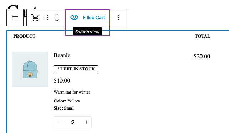Viewport: 229px width, 133px height.
Task: Click the Color: Yellow variation text
Action: pyautogui.click(x=67, y=101)
